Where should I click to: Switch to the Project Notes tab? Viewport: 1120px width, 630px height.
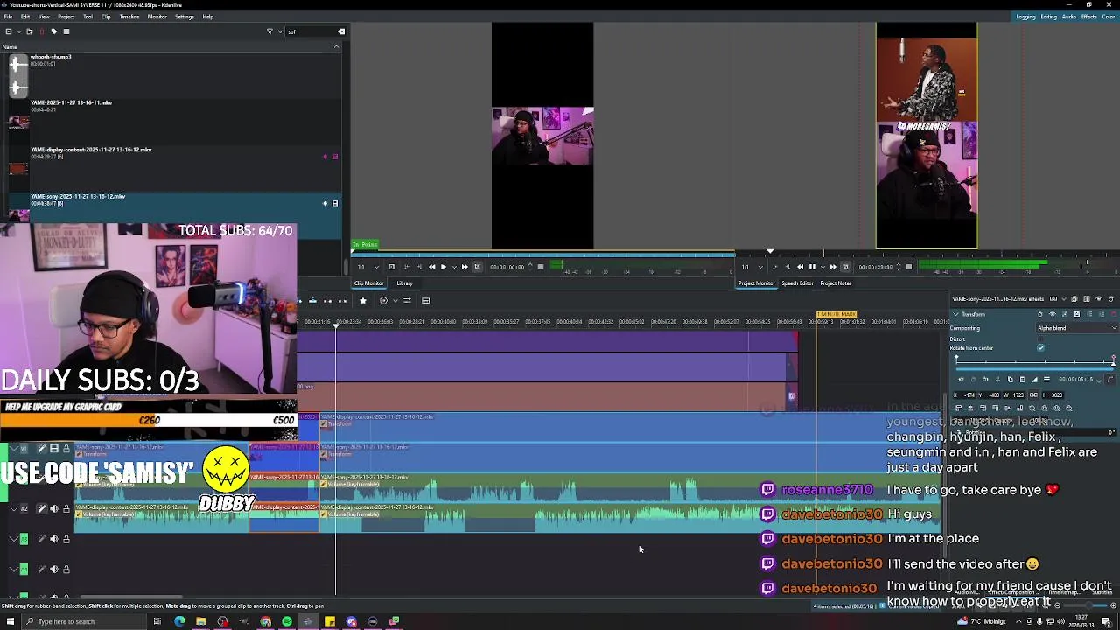pos(836,283)
